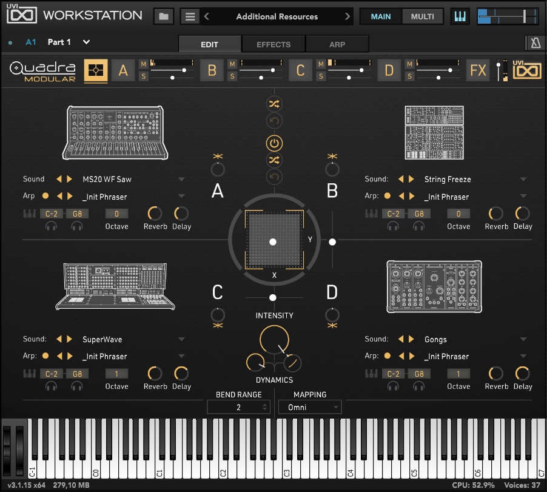Toggle the center power button
Viewport: 547px width, 492px height.
[x=274, y=143]
